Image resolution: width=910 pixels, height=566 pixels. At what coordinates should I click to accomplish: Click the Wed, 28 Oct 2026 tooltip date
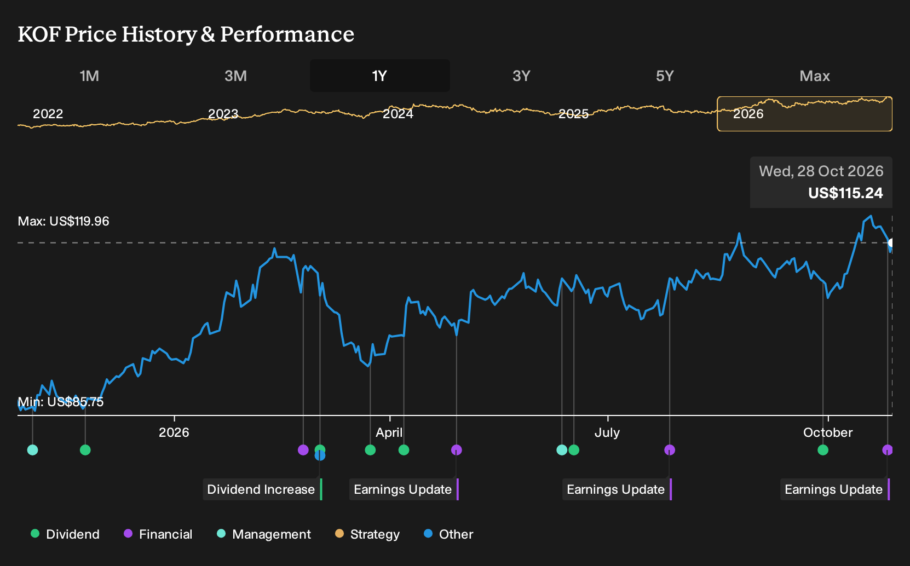[821, 171]
